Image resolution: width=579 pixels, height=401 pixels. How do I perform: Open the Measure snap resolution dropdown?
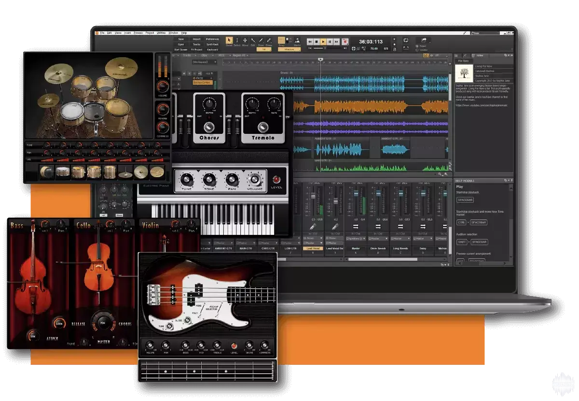pos(289,49)
